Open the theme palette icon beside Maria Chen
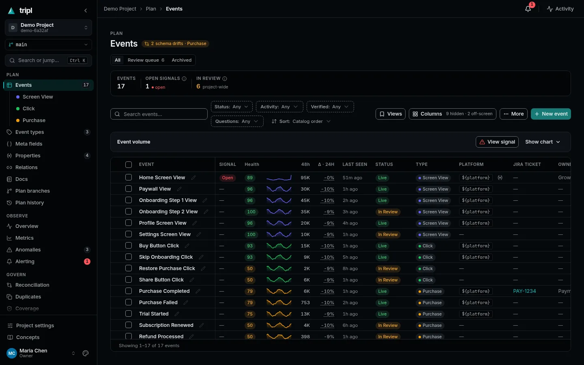 point(86,353)
